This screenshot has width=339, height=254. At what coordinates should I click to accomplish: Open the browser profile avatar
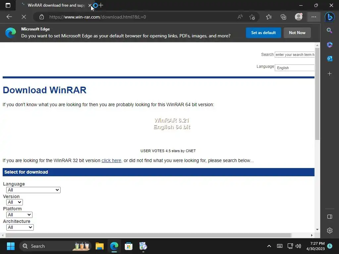(x=299, y=17)
